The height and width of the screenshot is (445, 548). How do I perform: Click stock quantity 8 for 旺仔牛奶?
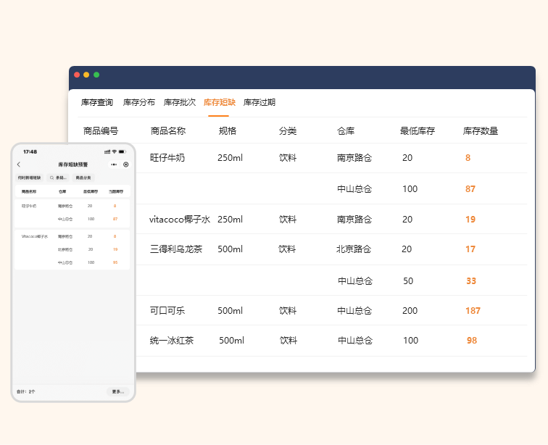coord(468,158)
